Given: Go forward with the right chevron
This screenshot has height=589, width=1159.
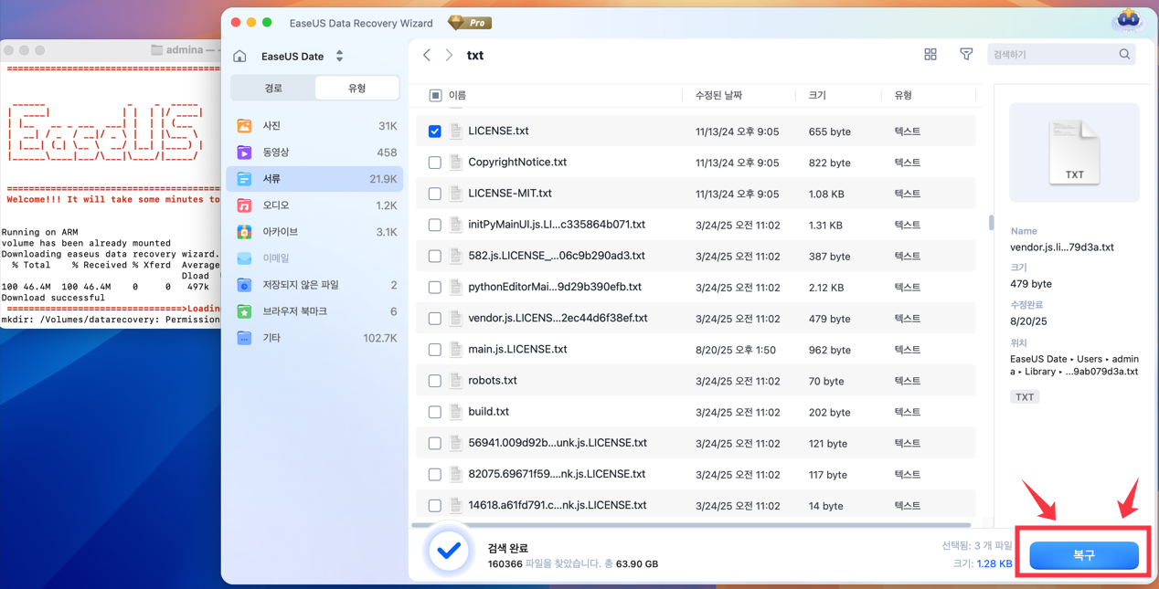Looking at the screenshot, I should pos(449,56).
